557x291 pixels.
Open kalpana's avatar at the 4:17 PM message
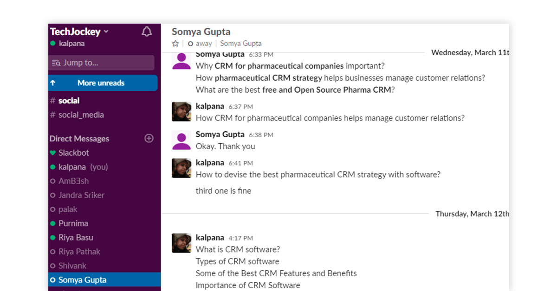point(181,243)
